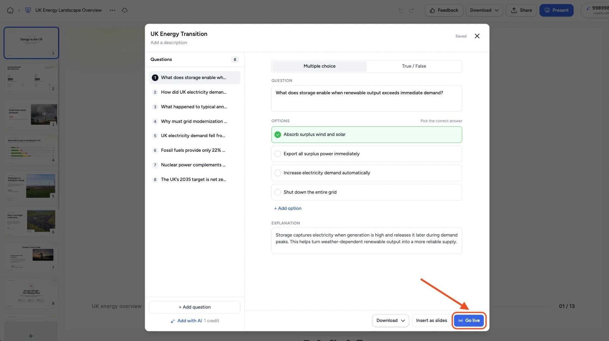This screenshot has height=341, width=609.
Task: Select question 6 Fossil fuels provide only 22%
Action: tap(195, 150)
